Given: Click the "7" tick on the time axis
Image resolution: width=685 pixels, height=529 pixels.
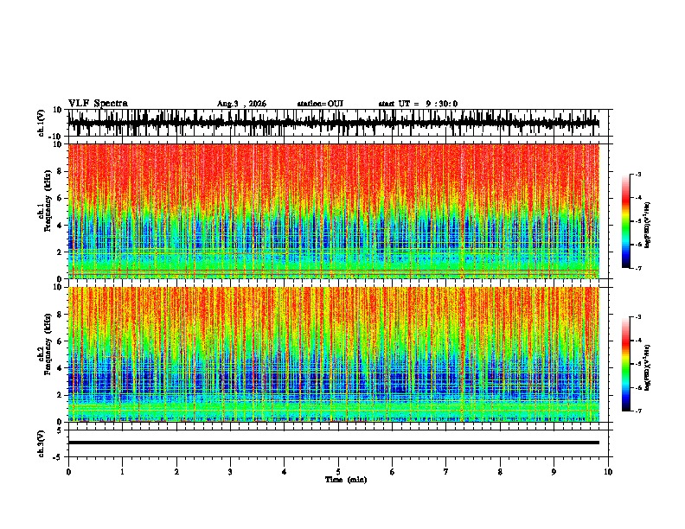Looking at the screenshot, I should pyautogui.click(x=446, y=472).
